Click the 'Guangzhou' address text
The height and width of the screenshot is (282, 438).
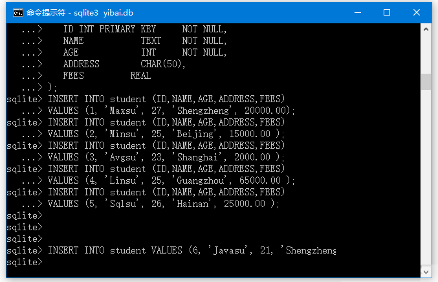point(201,180)
